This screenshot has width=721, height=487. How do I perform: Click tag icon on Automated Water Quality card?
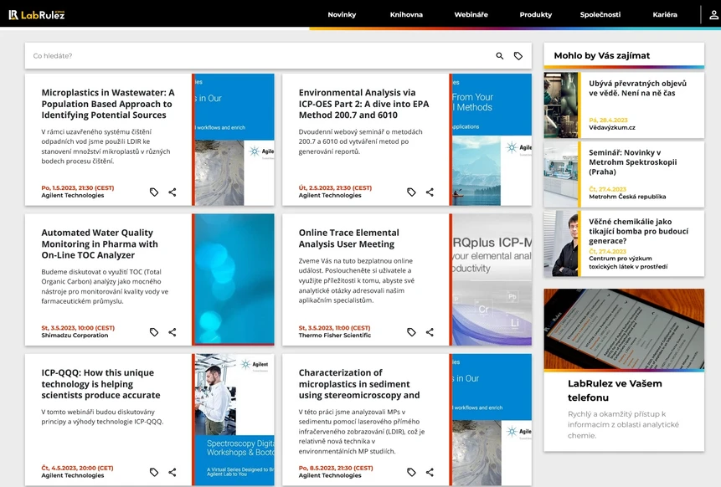click(x=154, y=332)
